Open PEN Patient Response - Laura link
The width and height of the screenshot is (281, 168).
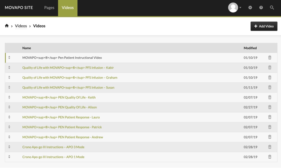(61, 117)
